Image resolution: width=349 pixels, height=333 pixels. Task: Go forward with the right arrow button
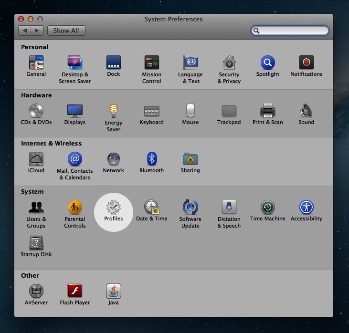pyautogui.click(x=37, y=31)
